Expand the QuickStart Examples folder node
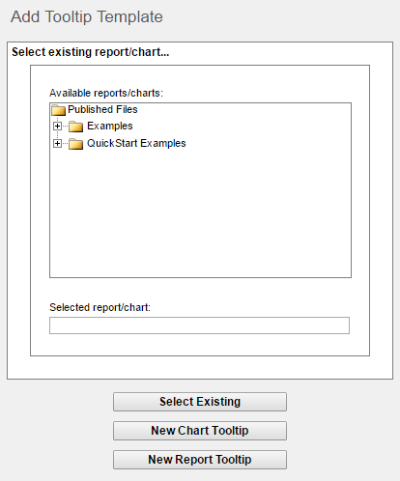The image size is (400, 481). pos(57,143)
